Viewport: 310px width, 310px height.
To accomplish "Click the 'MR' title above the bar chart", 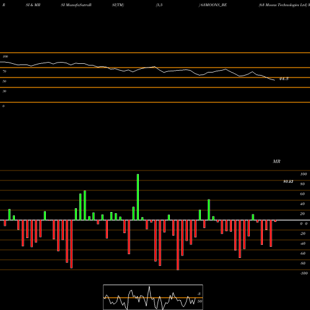I will click(277, 161).
